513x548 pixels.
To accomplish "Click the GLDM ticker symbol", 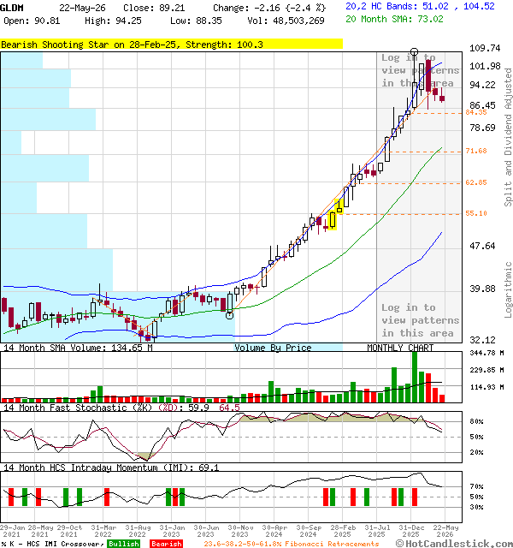I will (12, 8).
